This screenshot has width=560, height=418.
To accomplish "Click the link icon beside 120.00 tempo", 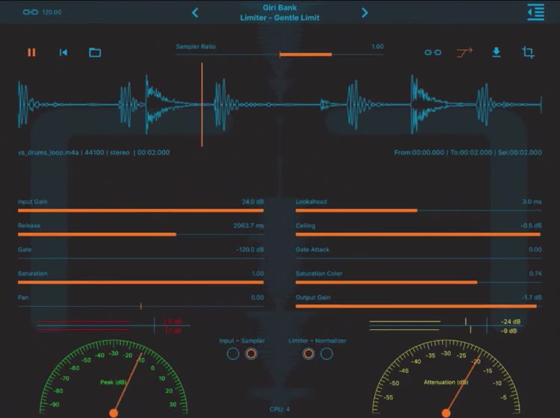I will point(31,12).
